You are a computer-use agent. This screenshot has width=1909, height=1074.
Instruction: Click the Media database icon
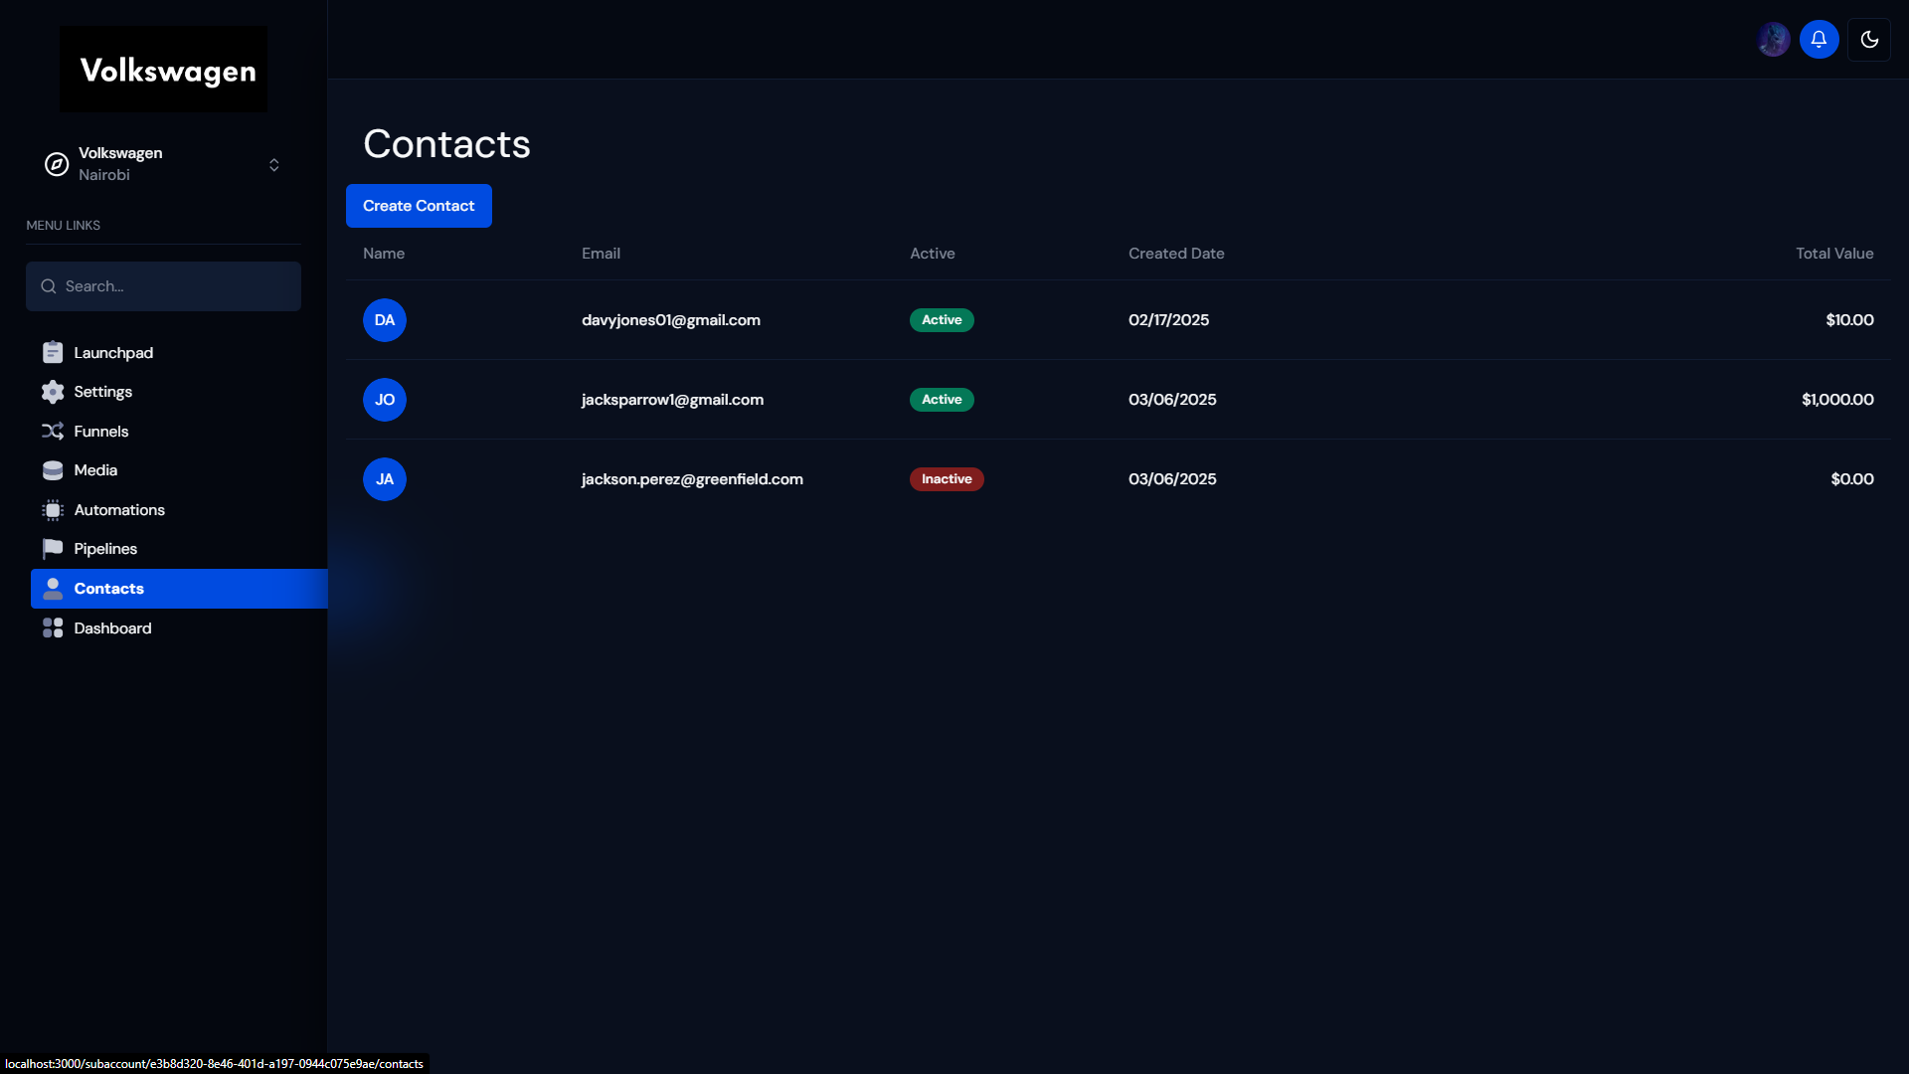(x=53, y=470)
